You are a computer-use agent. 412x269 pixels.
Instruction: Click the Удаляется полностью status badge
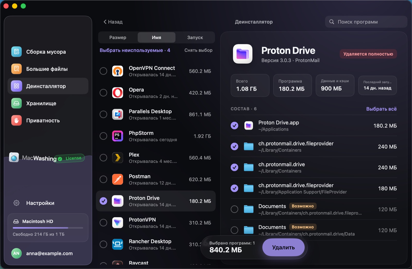click(368, 54)
